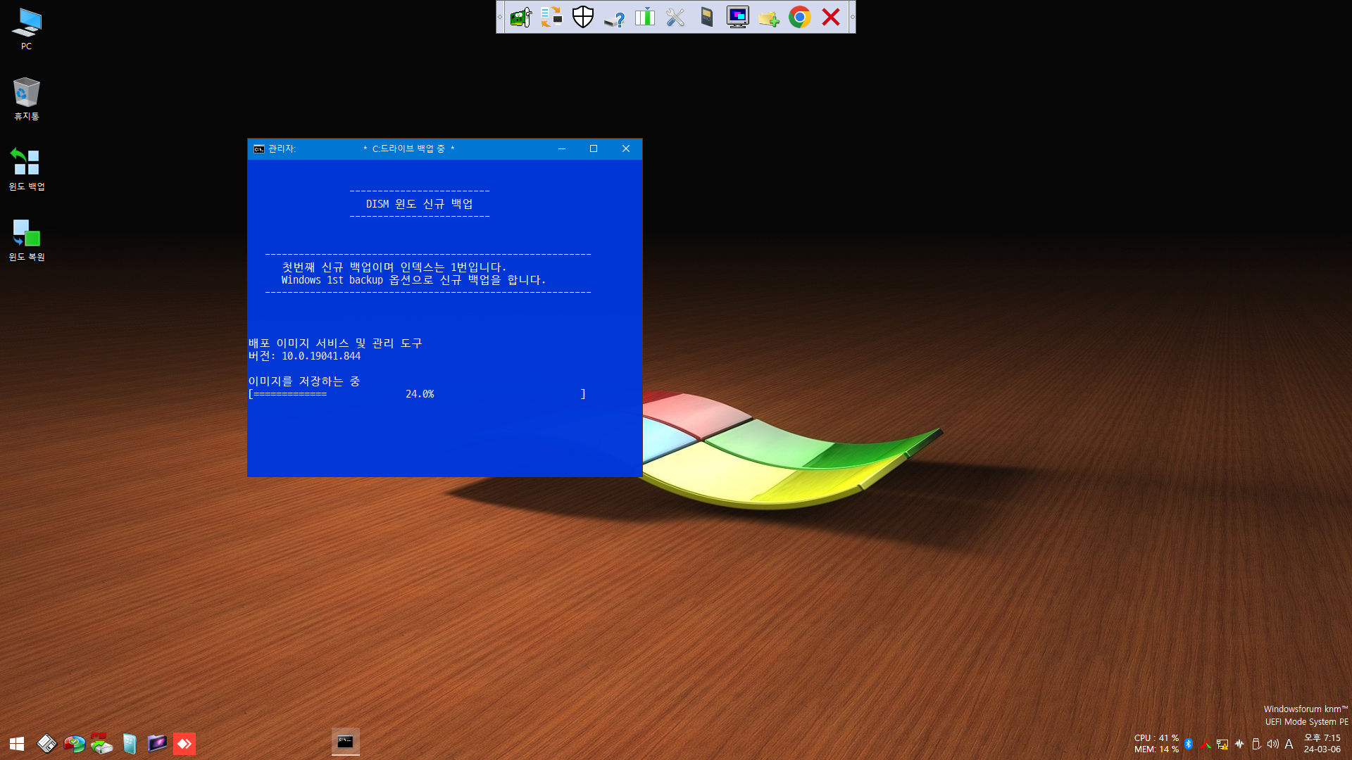Image resolution: width=1352 pixels, height=760 pixels.
Task: Click the 버전: 10.0.19041.844 line
Action: coord(304,356)
